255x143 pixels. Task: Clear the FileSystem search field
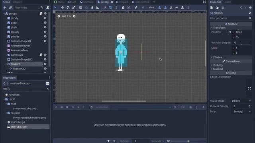click(48, 89)
